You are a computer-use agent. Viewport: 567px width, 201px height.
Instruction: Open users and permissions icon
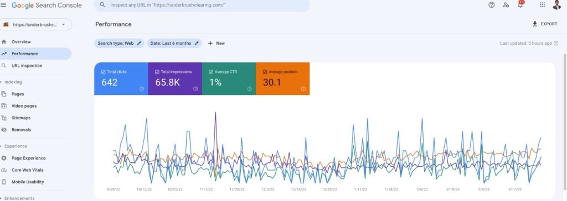click(506, 5)
